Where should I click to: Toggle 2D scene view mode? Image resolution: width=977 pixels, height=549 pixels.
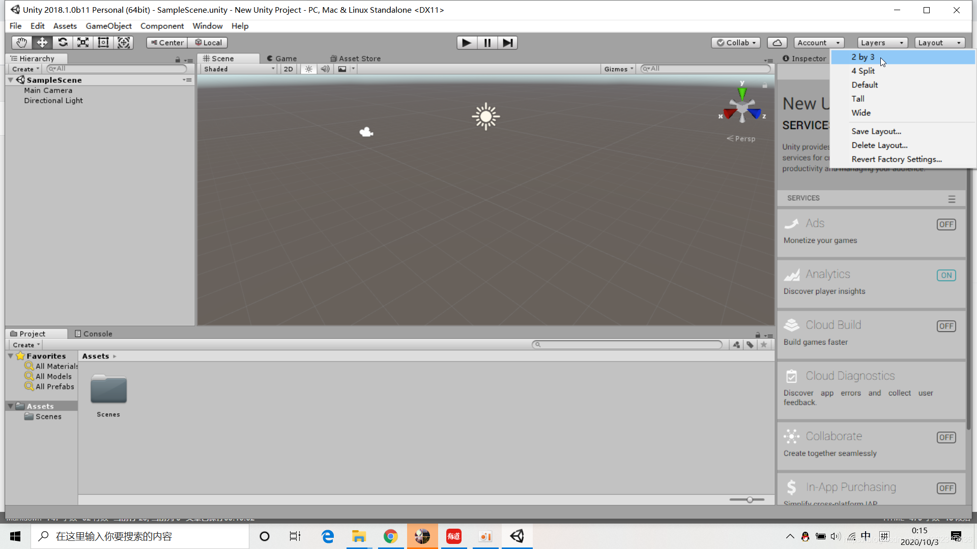click(288, 69)
